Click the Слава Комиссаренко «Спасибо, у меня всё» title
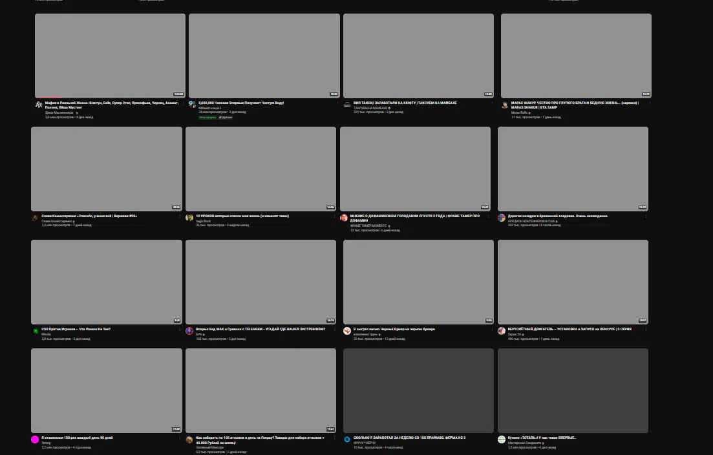Image resolution: width=713 pixels, height=455 pixels. click(x=89, y=217)
